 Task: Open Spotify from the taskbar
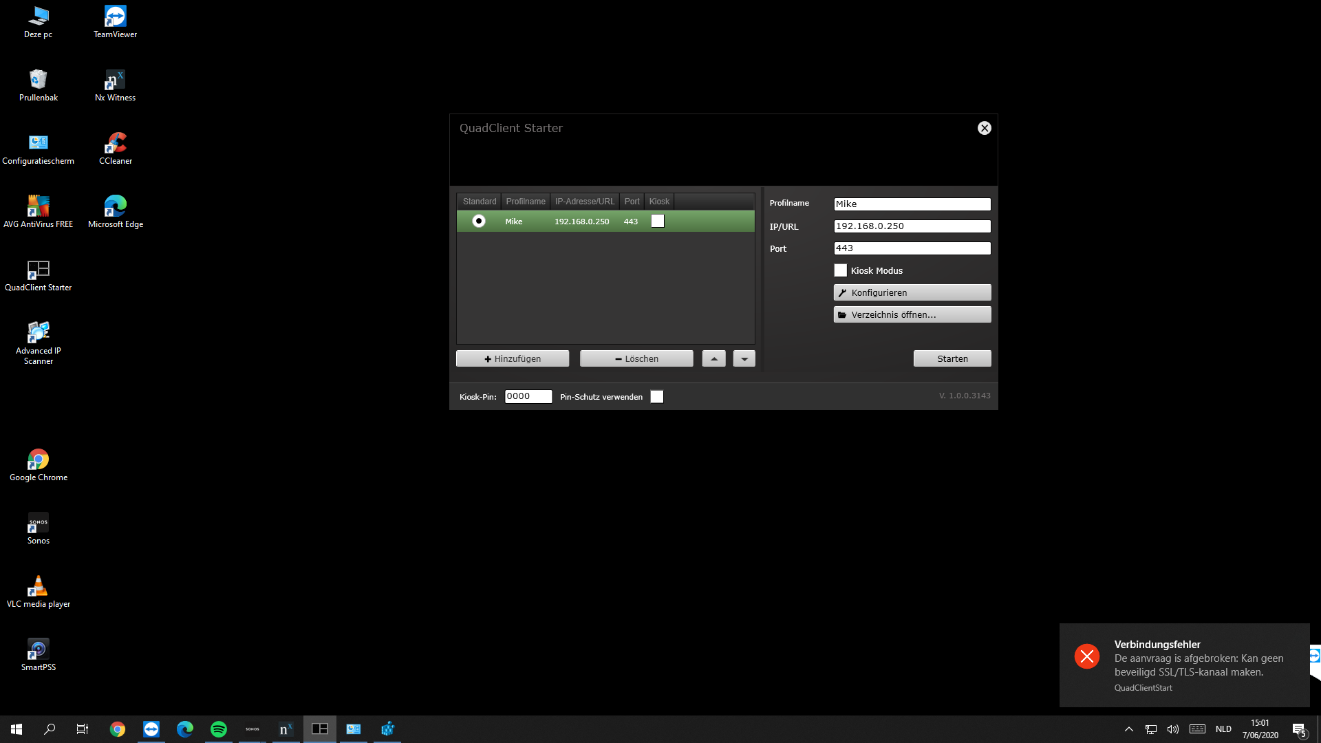tap(219, 729)
